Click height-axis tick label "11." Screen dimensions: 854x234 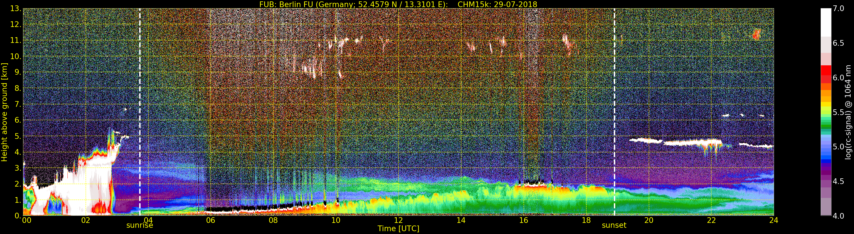click(16, 40)
